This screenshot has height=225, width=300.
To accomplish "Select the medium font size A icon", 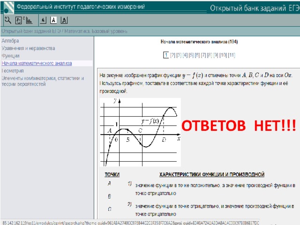I will (53, 20).
